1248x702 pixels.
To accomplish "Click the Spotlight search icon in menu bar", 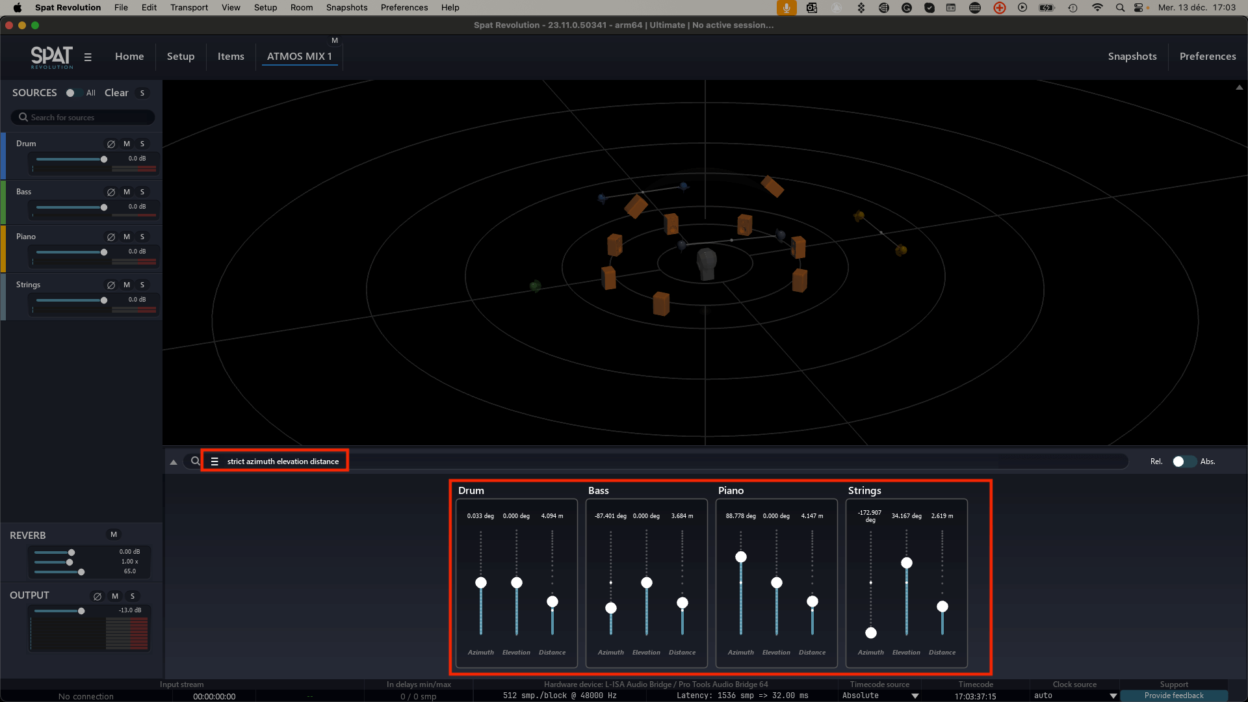I will click(x=1120, y=8).
